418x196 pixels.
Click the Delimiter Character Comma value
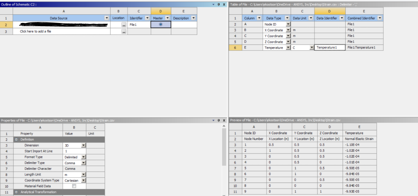click(x=74, y=169)
